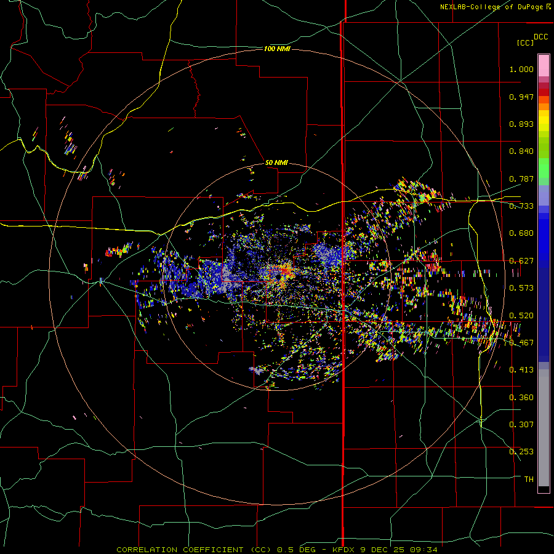This screenshot has height=554, width=554.
Task: Select the 0.360 color bar value
Action: (521, 398)
